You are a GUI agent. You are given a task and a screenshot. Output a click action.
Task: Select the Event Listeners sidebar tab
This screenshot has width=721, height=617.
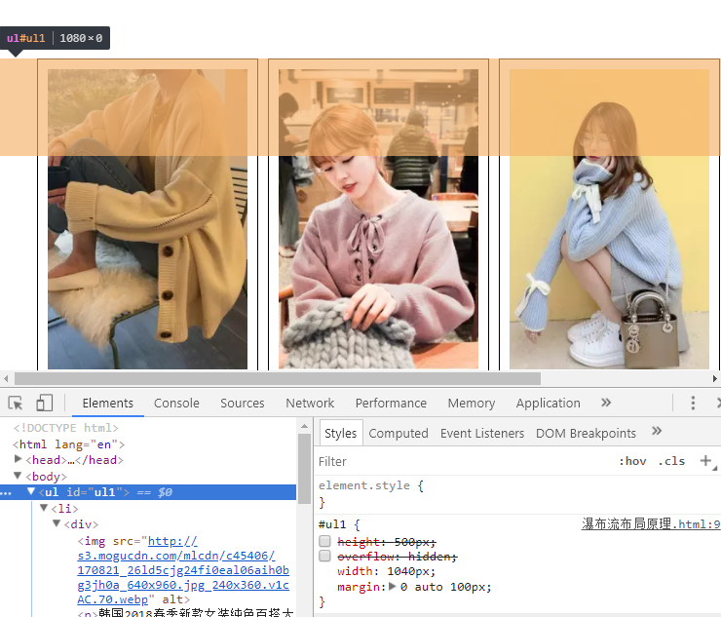pos(482,433)
